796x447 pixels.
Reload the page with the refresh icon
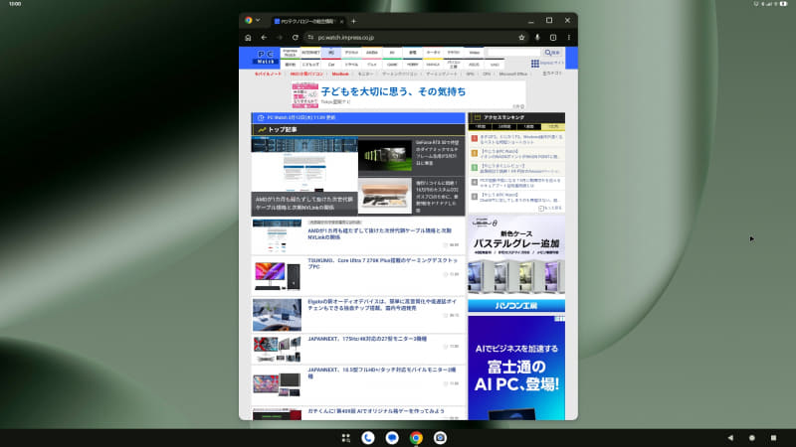click(295, 38)
